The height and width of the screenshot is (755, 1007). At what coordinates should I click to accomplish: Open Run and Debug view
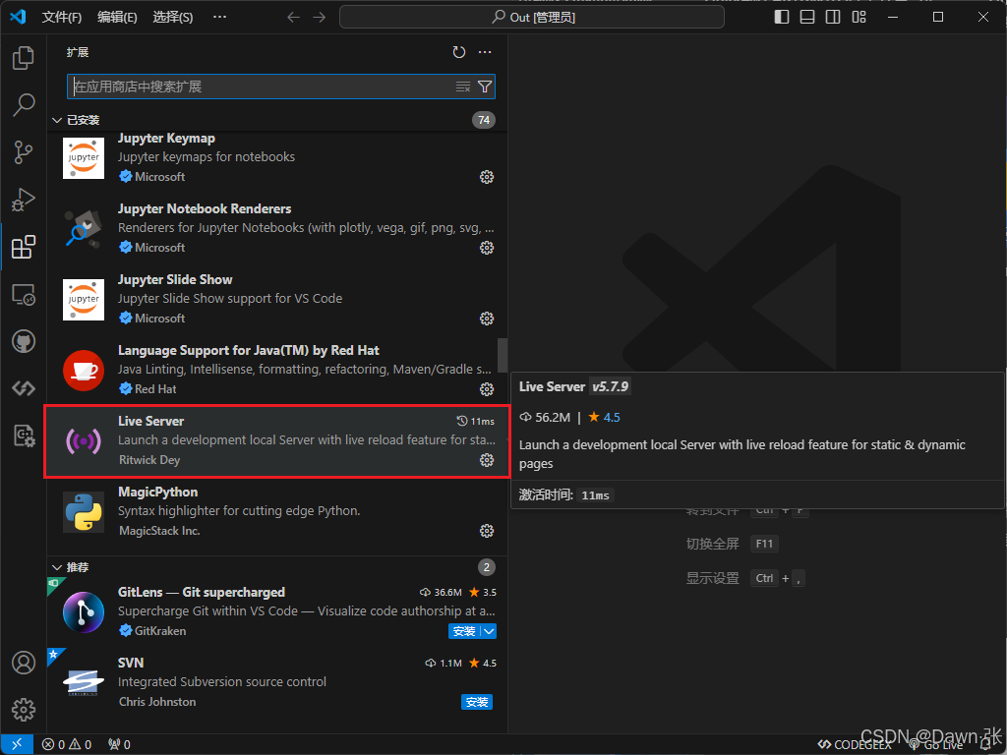coord(24,200)
